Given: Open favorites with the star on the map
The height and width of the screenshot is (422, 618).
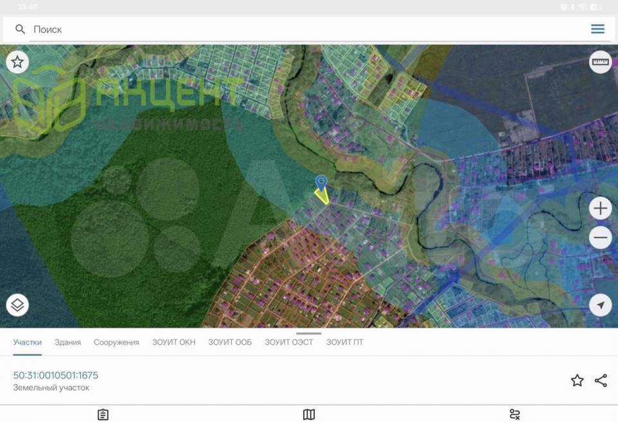Looking at the screenshot, I should point(17,62).
